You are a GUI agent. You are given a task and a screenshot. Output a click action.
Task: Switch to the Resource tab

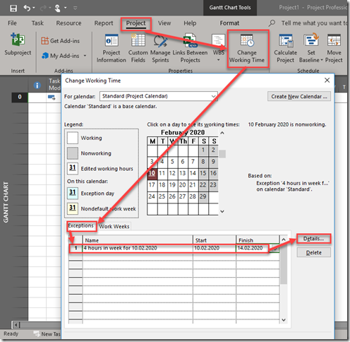click(68, 23)
